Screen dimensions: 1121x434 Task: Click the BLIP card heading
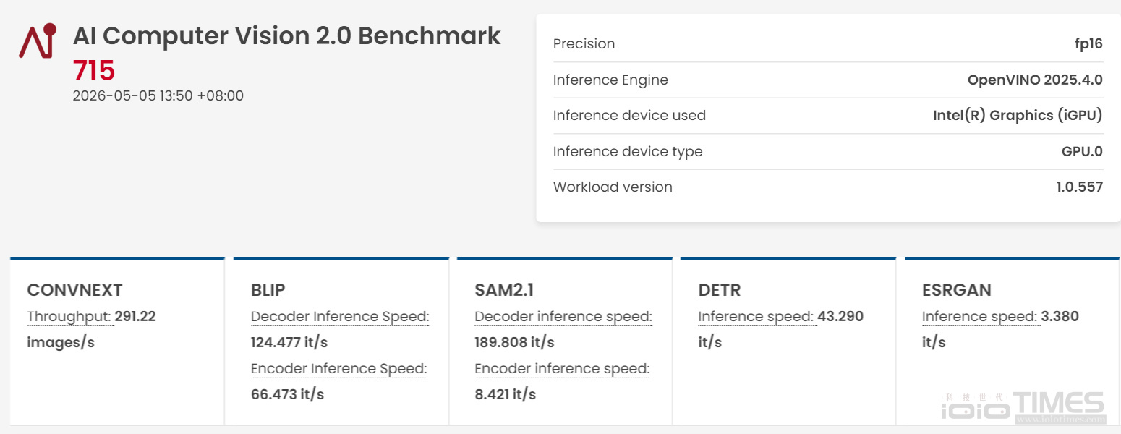coord(268,290)
